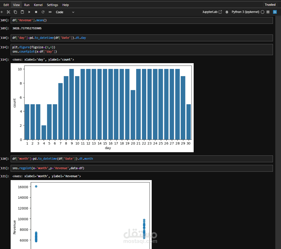Click Python 3 (ipykernel) kernel name

245,12
